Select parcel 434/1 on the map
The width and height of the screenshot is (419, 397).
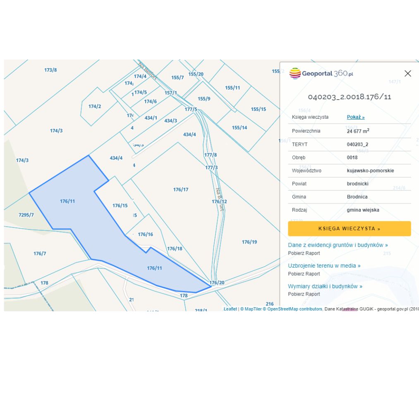(x=151, y=118)
